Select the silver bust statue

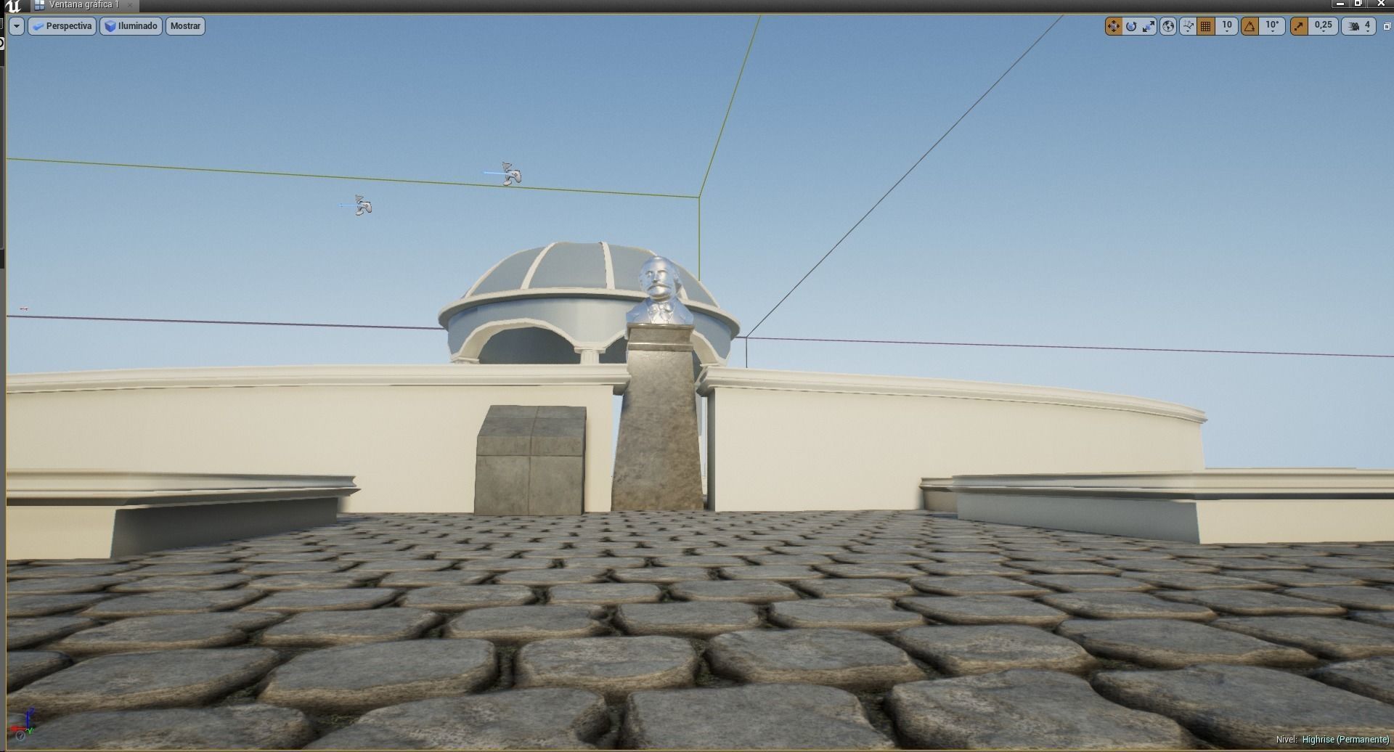coord(659,291)
